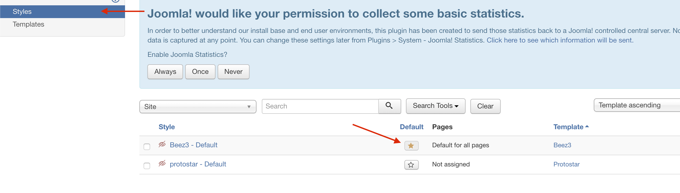
Task: Set protostar as default via star icon
Action: (x=411, y=165)
